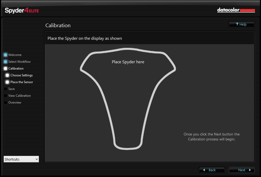Click the Select Workflow step indicator square

[x=5, y=61]
